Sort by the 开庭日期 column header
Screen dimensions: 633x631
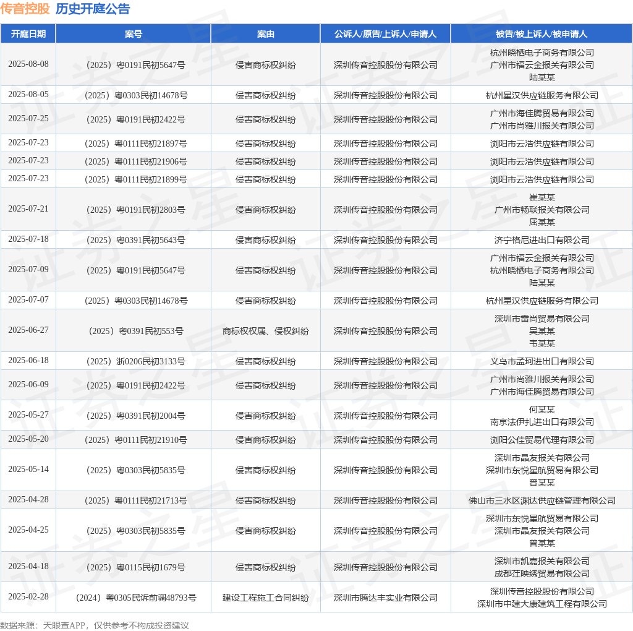coord(28,34)
